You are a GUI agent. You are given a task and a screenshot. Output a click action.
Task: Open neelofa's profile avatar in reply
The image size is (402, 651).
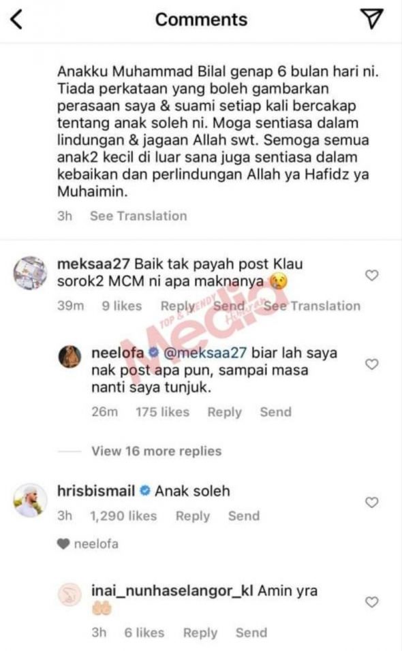point(69,357)
